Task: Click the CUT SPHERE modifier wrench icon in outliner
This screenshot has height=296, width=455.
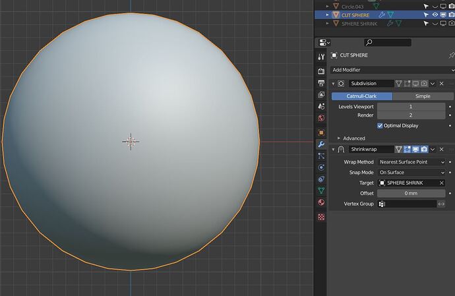Action: tap(382, 15)
